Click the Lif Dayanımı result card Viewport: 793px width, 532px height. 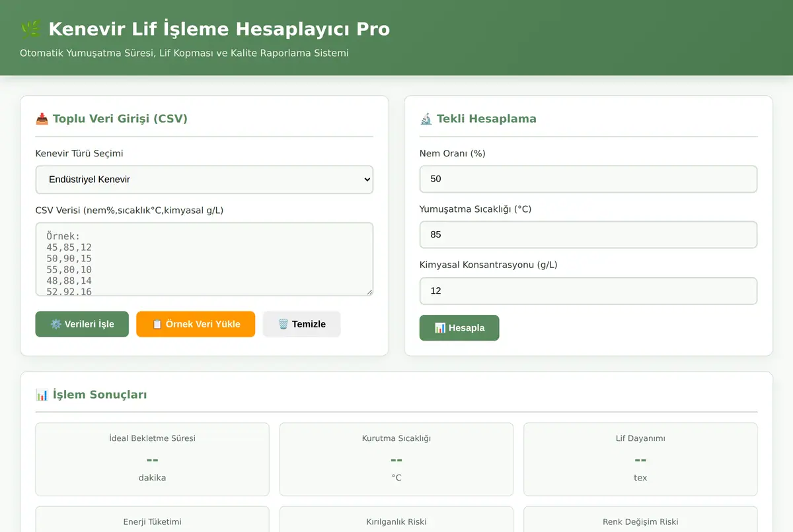click(640, 459)
